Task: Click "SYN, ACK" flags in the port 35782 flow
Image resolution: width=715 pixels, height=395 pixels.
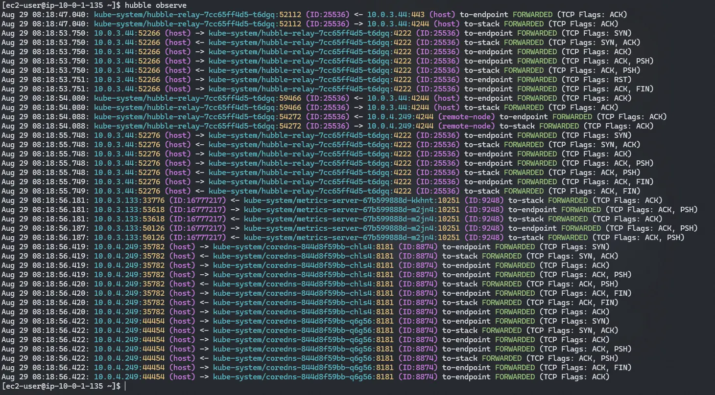Action: (x=596, y=256)
